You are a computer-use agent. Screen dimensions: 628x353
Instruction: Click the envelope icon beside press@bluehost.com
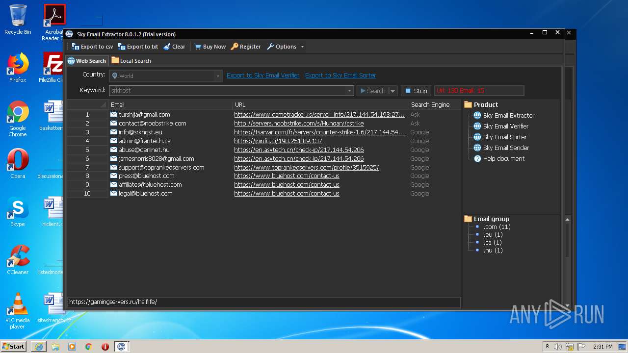click(114, 176)
